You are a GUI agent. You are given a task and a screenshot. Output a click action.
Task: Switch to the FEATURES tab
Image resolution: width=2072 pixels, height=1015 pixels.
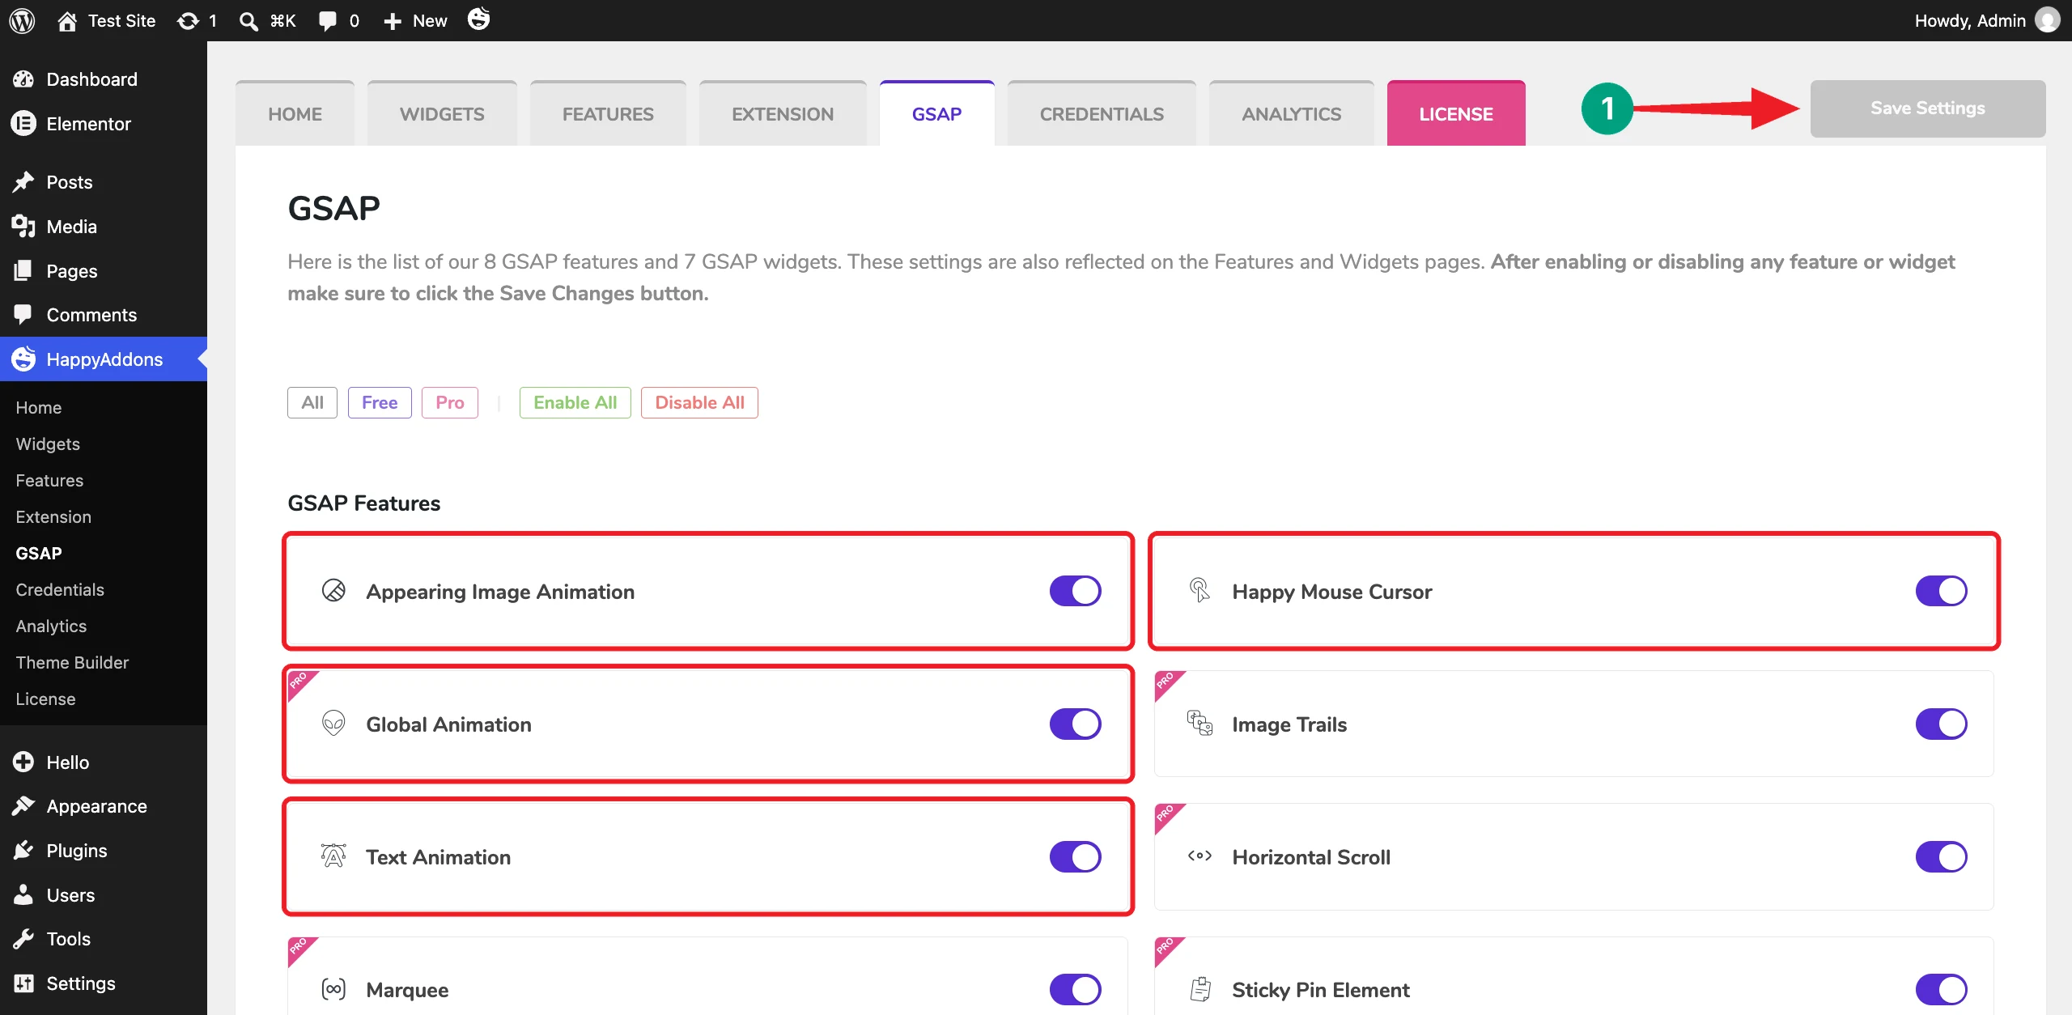608,113
